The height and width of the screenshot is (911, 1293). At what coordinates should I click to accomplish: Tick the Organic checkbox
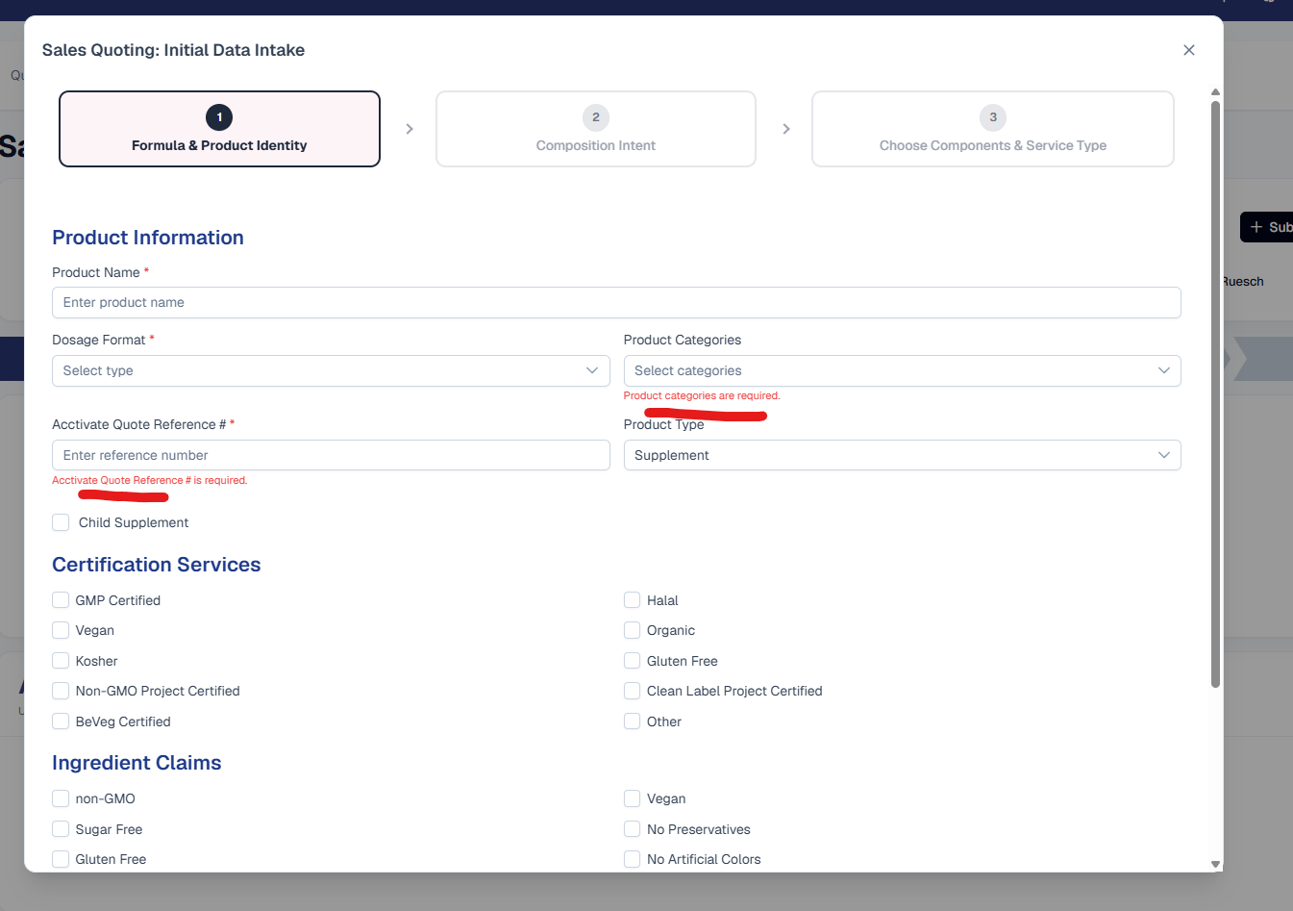[632, 630]
